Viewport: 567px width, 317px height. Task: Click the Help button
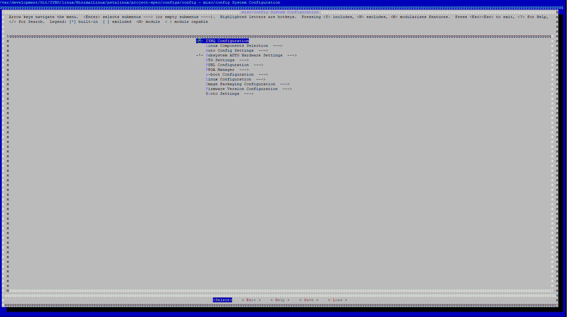280,300
